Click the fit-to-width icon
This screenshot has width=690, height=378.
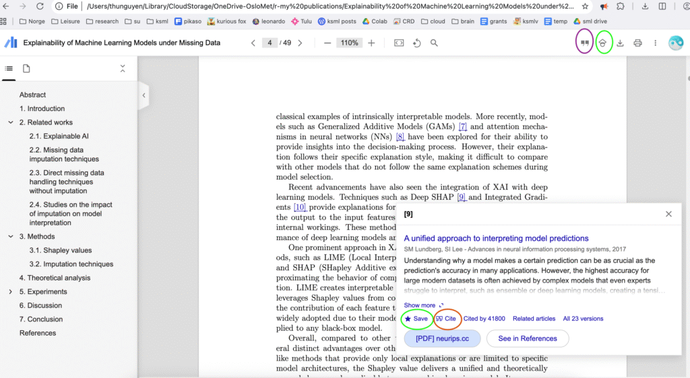(x=399, y=43)
